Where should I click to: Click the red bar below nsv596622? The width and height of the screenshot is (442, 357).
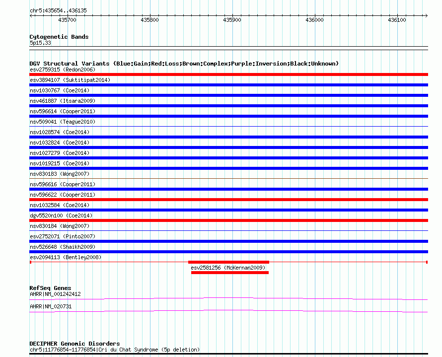click(228, 200)
